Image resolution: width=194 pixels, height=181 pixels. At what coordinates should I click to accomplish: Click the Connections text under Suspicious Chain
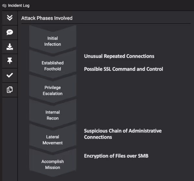(98, 137)
